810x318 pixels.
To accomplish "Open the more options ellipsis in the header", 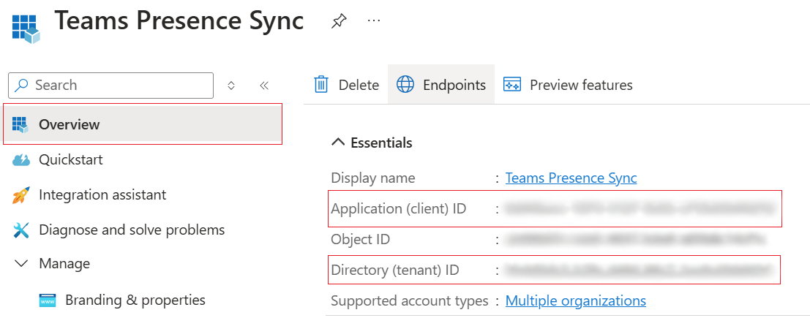I will pyautogui.click(x=373, y=20).
